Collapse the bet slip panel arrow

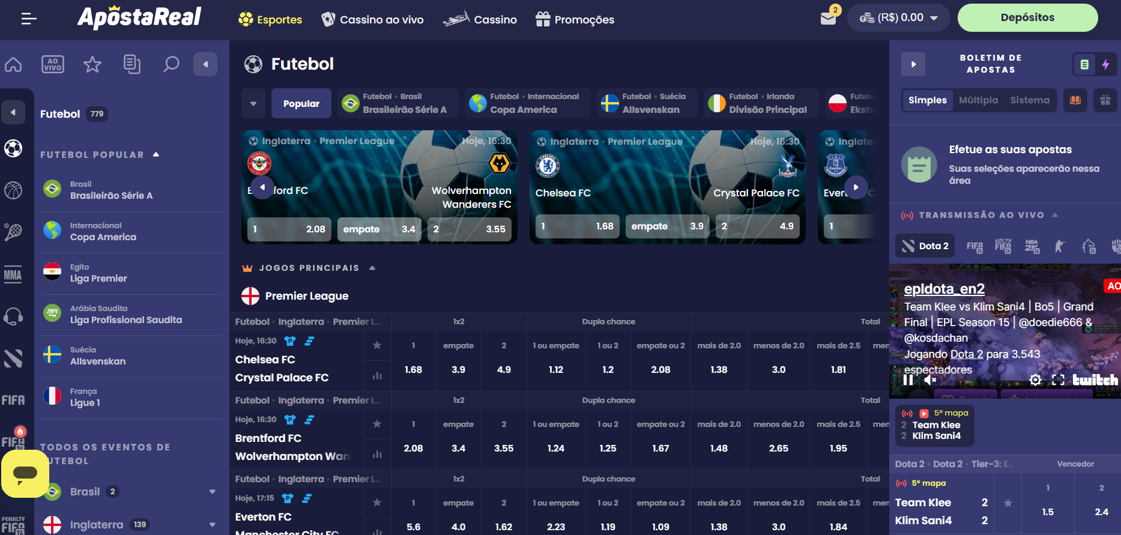[x=913, y=64]
